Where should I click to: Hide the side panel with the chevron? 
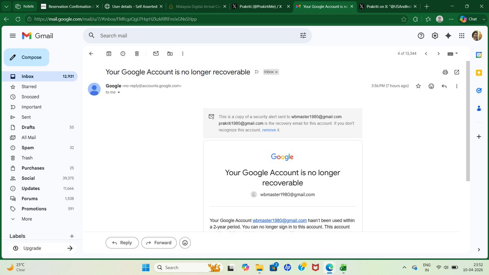point(479,250)
